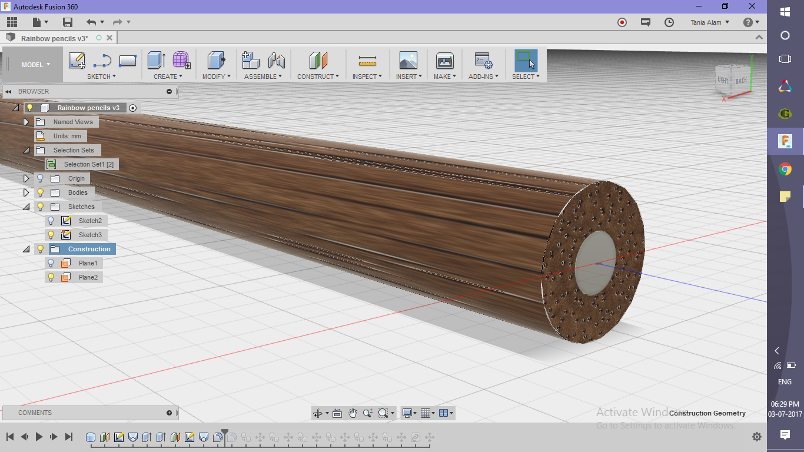Select the Press Pull tool

pyautogui.click(x=217, y=61)
